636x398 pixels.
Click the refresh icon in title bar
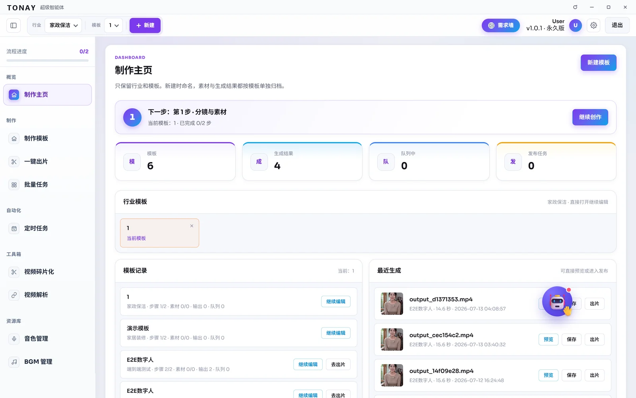[x=575, y=7]
